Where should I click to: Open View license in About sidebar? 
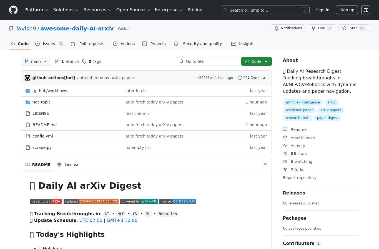point(299,138)
